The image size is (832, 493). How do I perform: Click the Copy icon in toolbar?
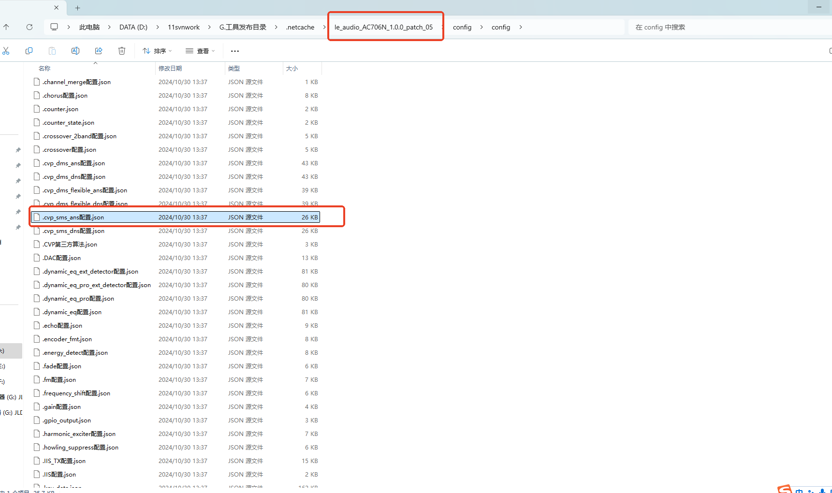pos(29,51)
